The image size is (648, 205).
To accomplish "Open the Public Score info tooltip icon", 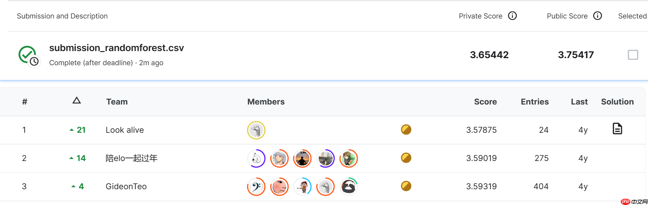I will coord(598,15).
